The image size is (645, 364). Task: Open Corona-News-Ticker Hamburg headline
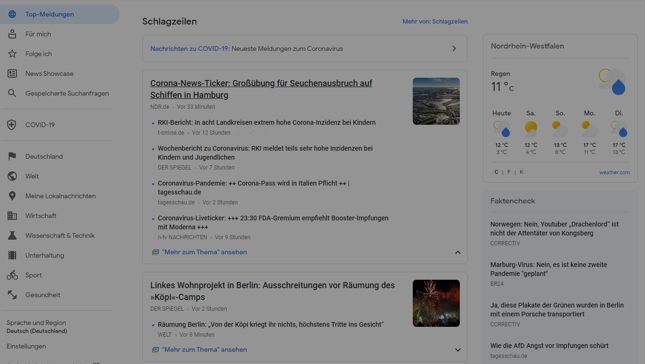point(261,89)
